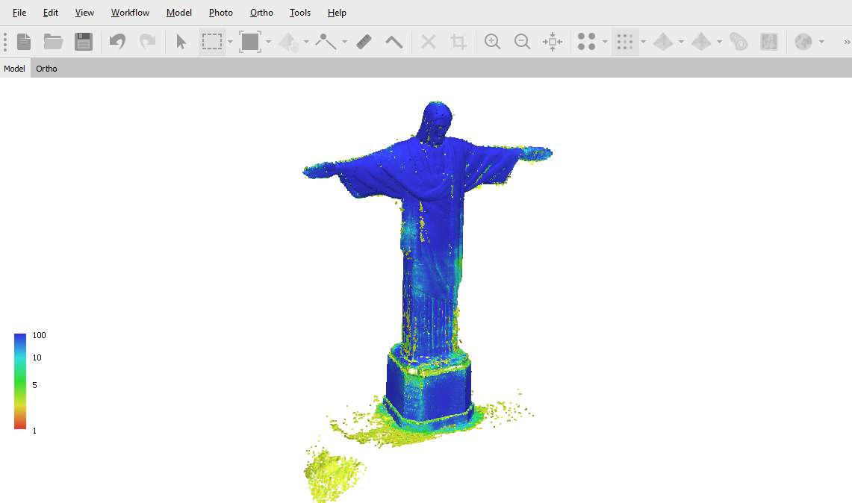Click the confidence color scale bar

[20, 381]
